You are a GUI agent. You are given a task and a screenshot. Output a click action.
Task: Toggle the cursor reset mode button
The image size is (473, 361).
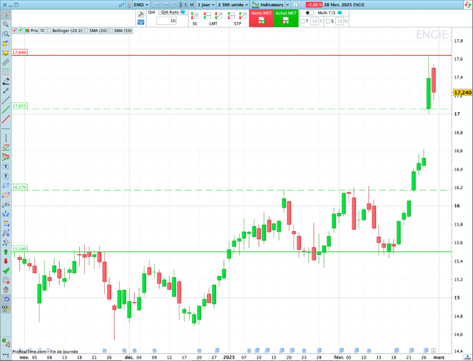6,299
